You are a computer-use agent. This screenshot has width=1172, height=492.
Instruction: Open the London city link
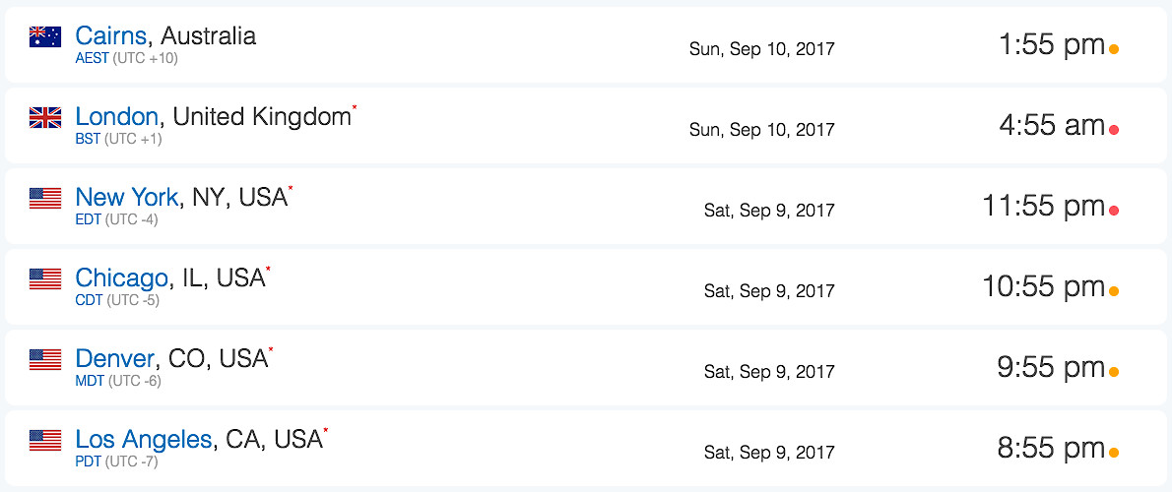[116, 117]
